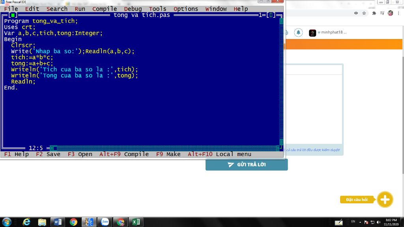
Task: Click F3 Open in the status line
Action: 80,154
